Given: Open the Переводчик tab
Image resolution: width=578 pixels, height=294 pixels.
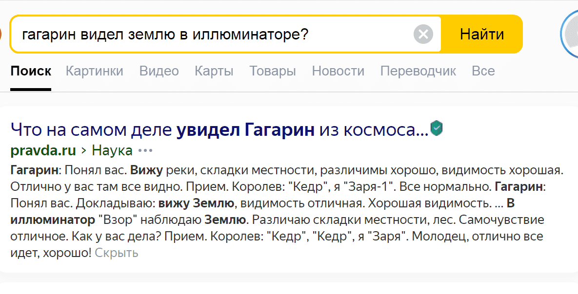Looking at the screenshot, I should point(418,71).
